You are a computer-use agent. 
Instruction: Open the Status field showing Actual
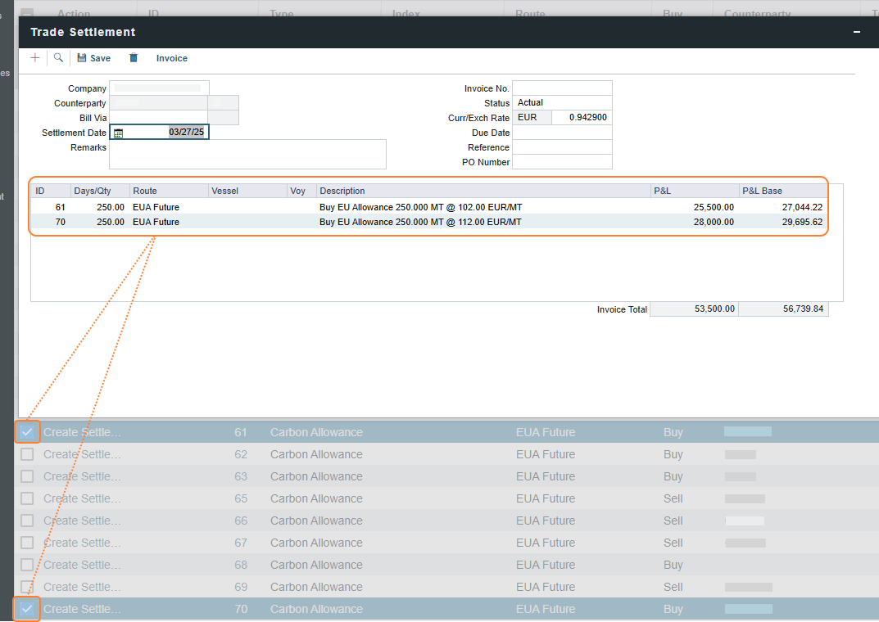point(562,103)
